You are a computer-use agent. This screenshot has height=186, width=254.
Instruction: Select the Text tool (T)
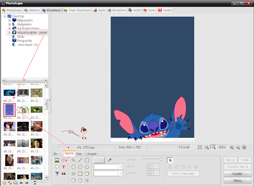64,167
